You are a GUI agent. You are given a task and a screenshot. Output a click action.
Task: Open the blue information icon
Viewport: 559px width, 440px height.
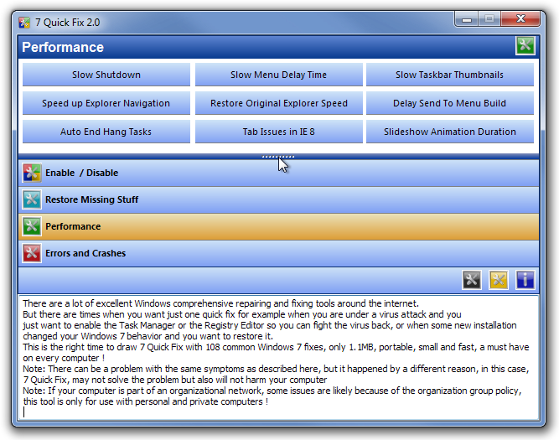525,280
